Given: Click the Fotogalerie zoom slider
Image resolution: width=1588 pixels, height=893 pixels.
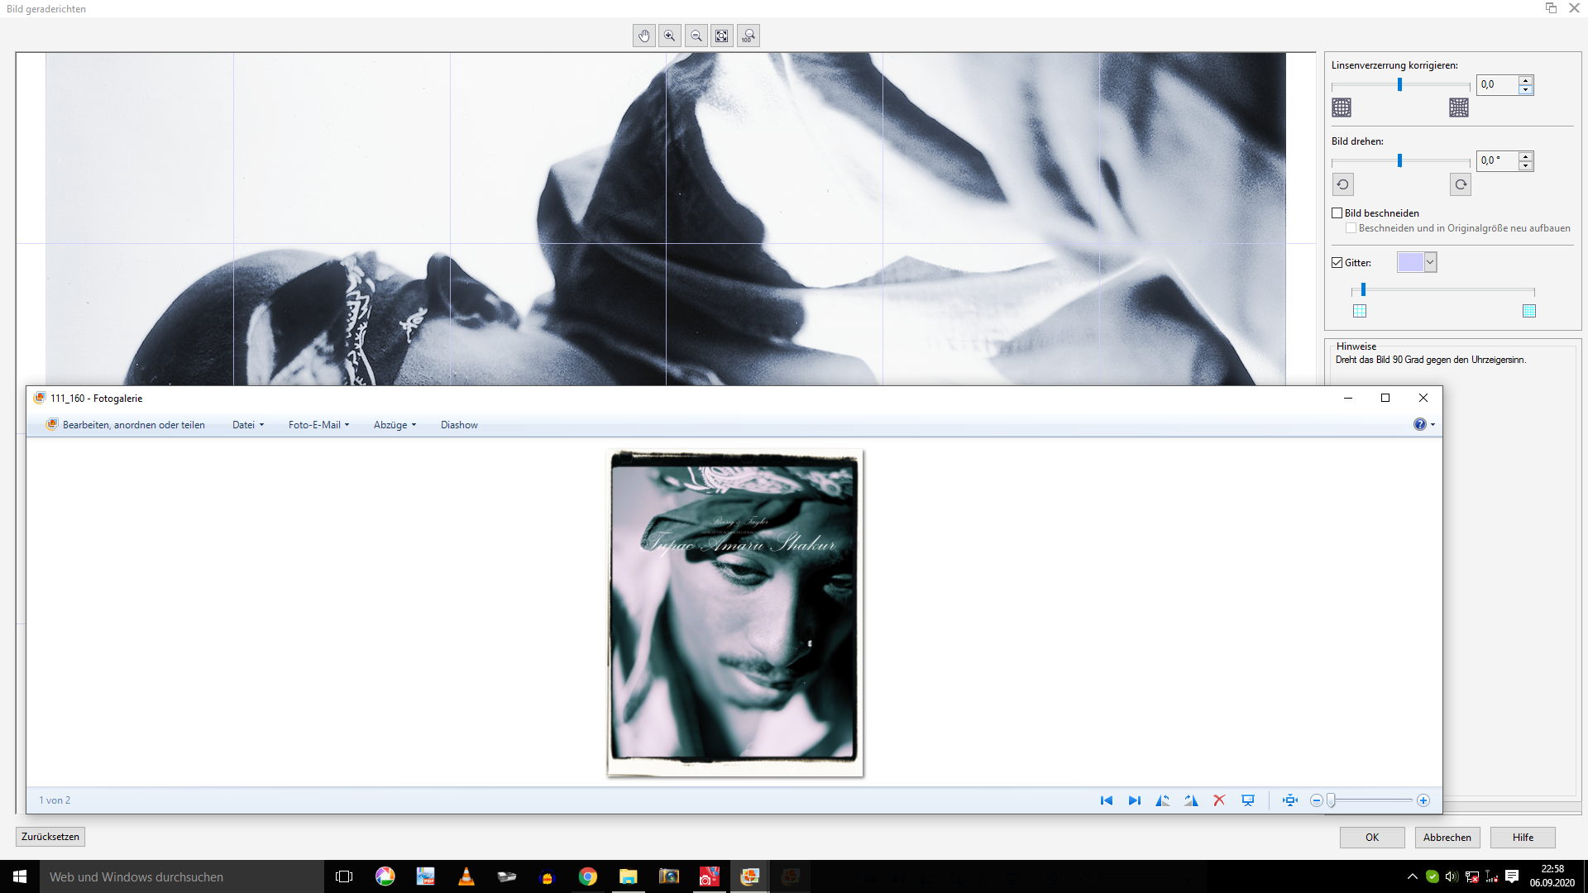Looking at the screenshot, I should 1370,800.
